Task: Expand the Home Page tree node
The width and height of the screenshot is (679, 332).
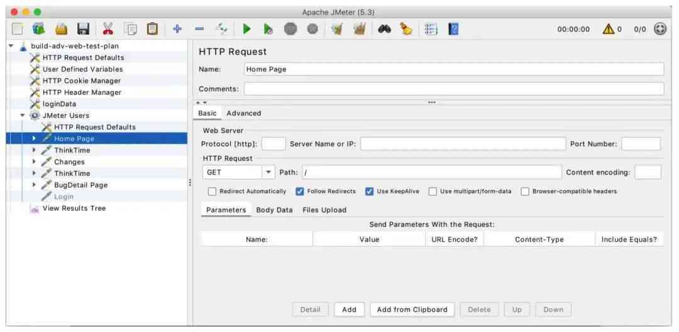Action: (x=34, y=138)
